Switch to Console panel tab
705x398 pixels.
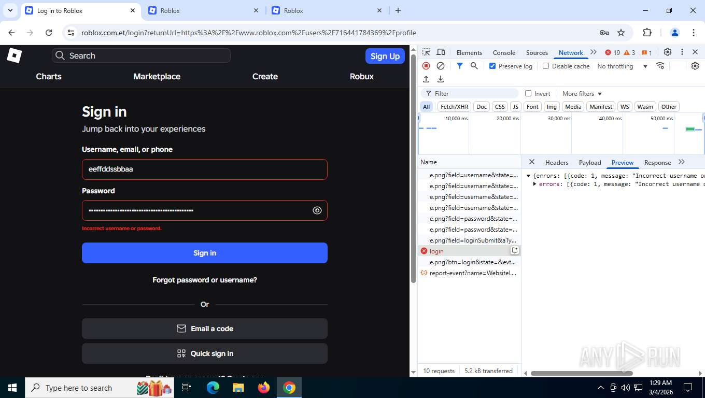504,53
